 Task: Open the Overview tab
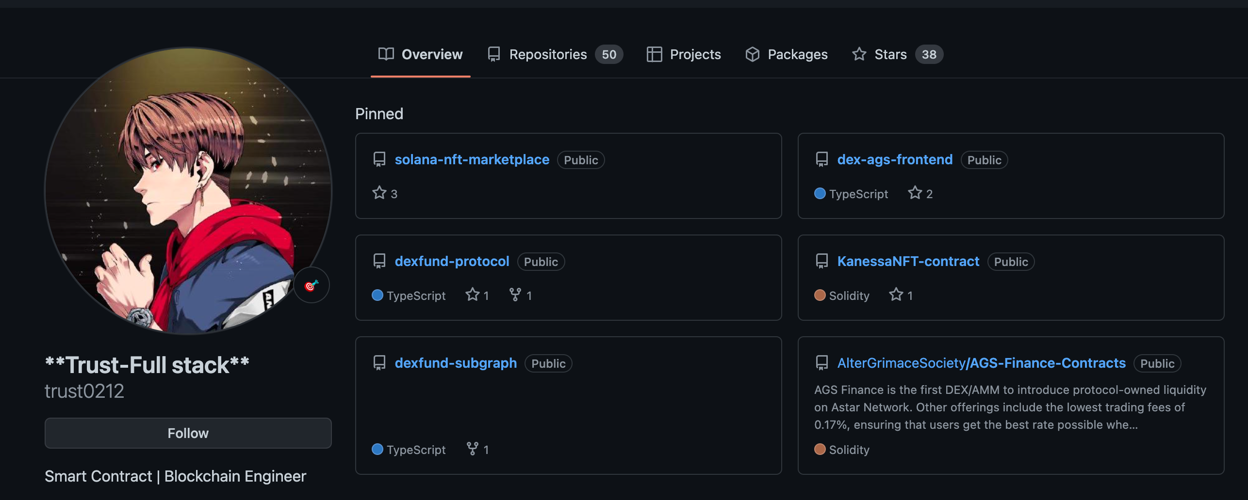(x=420, y=54)
